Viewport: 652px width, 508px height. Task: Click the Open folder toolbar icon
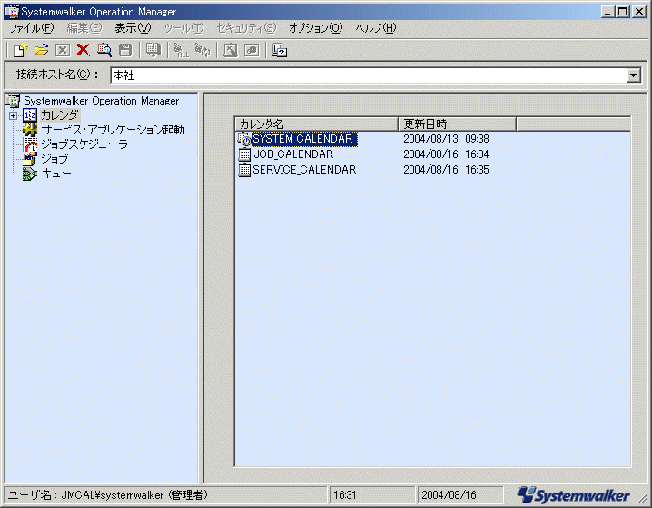click(x=41, y=50)
